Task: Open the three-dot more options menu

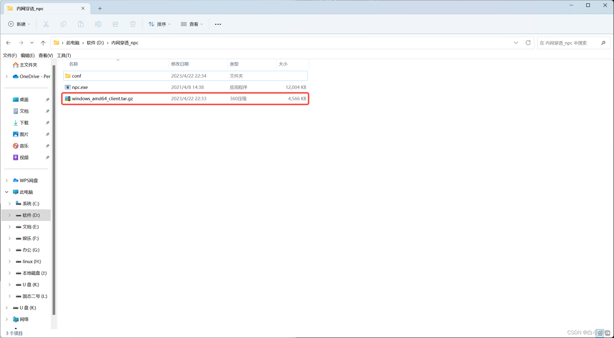Action: pyautogui.click(x=218, y=24)
